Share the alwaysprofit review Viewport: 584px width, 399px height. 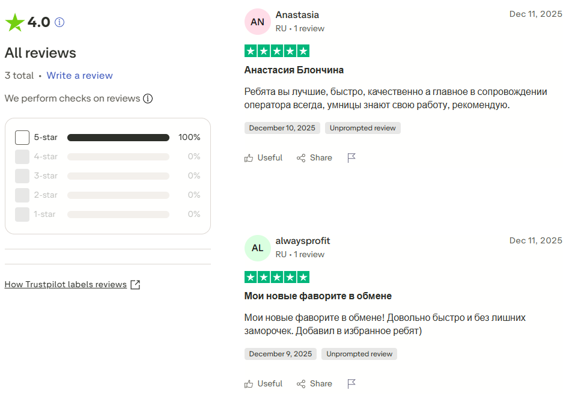314,384
